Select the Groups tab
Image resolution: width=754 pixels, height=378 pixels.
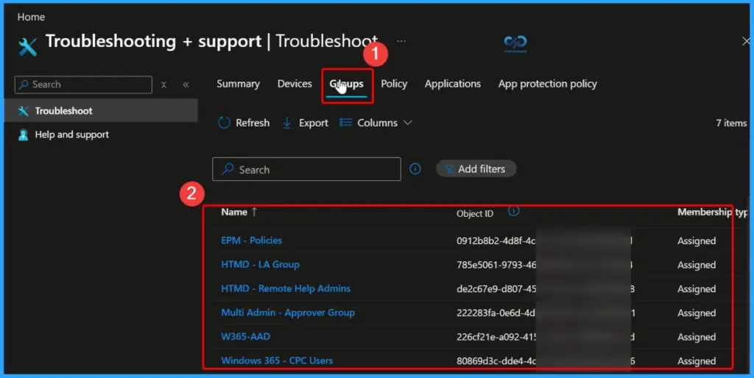pyautogui.click(x=346, y=84)
